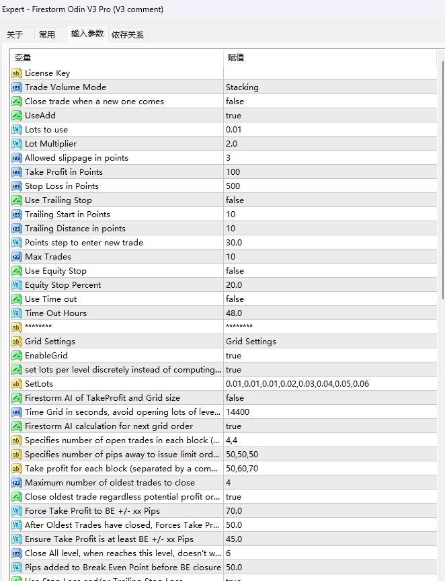The width and height of the screenshot is (445, 581).
Task: Click the Allowed slippage integer icon
Action: pyautogui.click(x=16, y=158)
